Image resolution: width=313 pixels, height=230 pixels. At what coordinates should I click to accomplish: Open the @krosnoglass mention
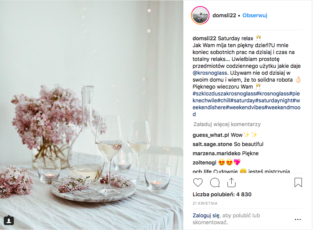point(210,73)
